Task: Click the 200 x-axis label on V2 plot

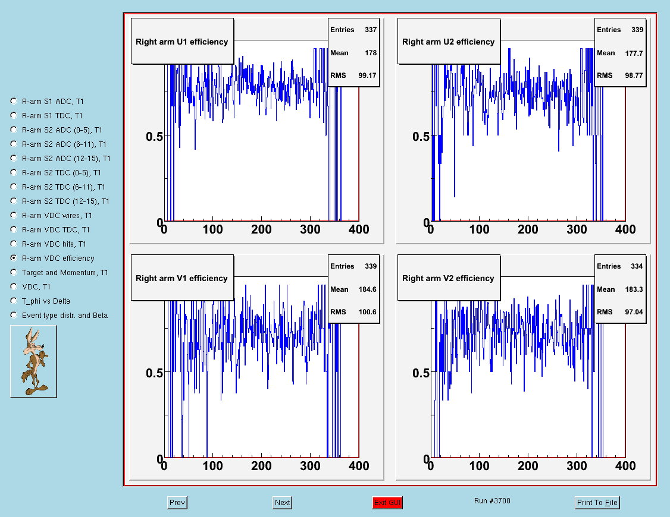Action: tap(528, 466)
